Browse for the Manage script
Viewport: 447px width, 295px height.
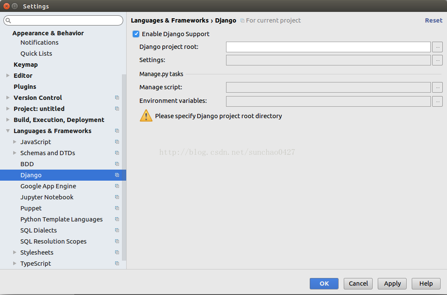click(437, 87)
